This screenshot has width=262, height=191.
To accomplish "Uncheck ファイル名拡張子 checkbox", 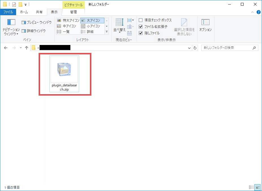I will click(141, 27).
